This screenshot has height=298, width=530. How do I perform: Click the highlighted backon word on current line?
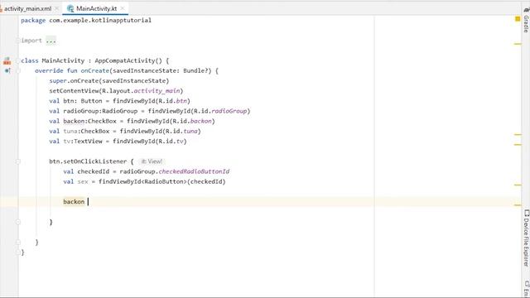pyautogui.click(x=74, y=202)
